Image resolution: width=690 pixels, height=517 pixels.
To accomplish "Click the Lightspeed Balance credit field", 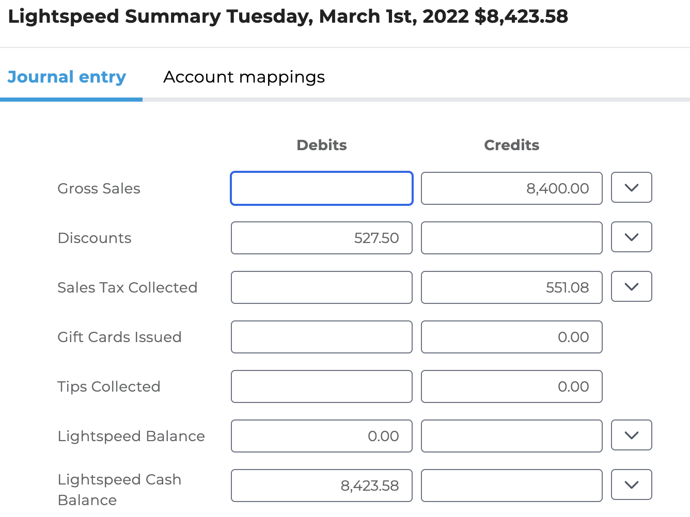I will pos(512,436).
